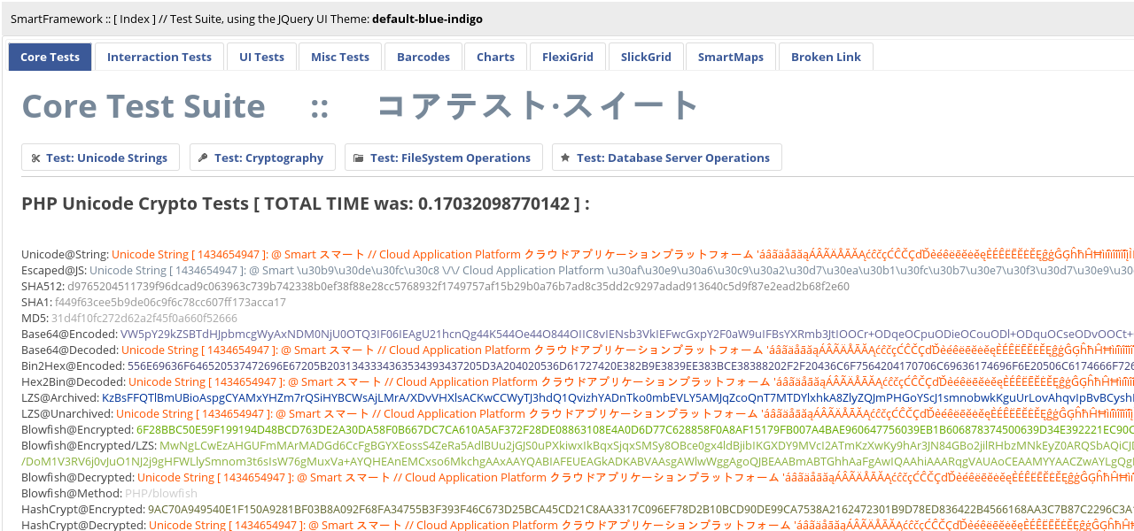Switch to the Core Tests tab

pyautogui.click(x=50, y=56)
